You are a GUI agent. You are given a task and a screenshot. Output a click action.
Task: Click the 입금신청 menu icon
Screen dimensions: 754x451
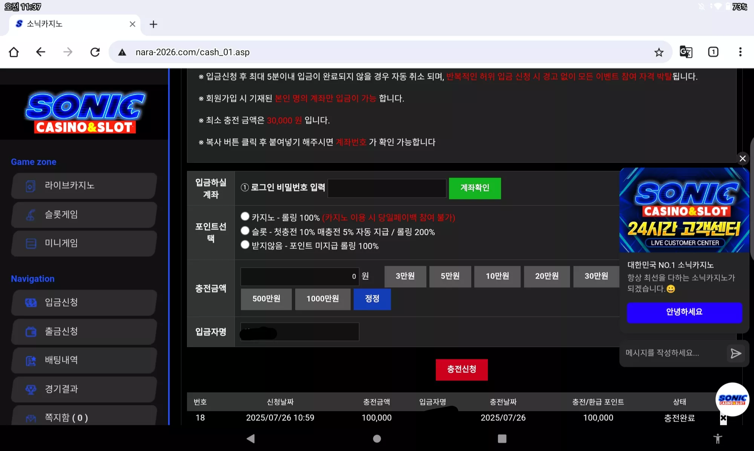[31, 302]
